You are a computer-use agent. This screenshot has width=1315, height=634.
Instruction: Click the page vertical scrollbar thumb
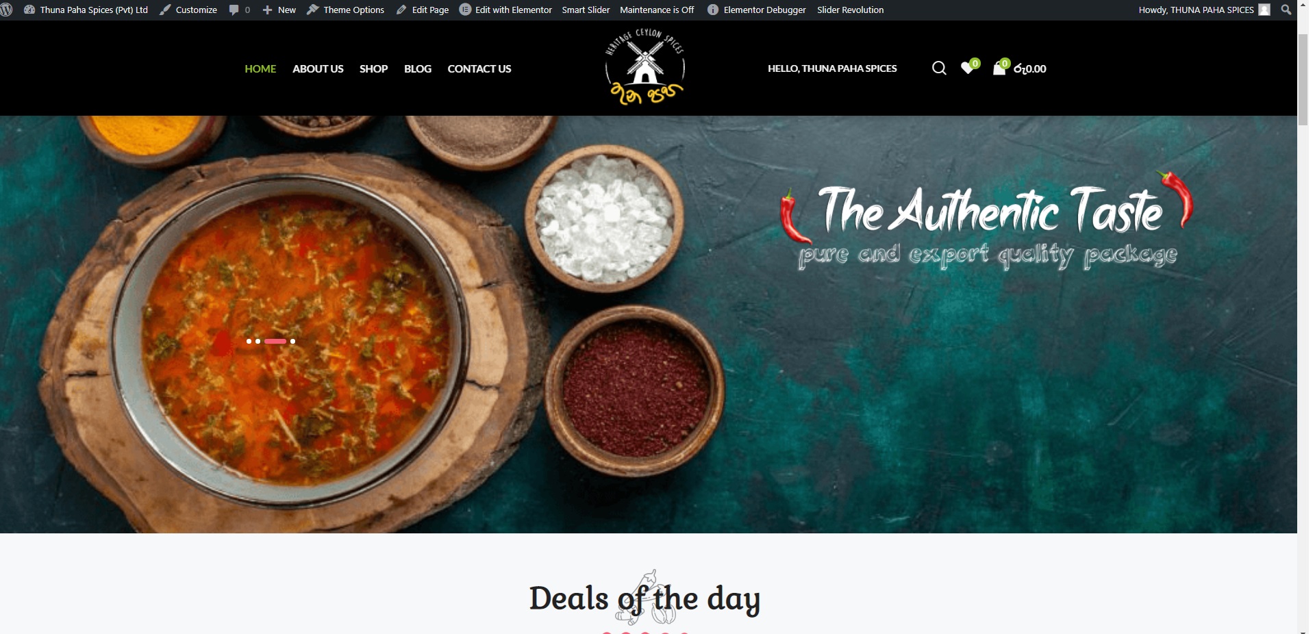point(1303,79)
